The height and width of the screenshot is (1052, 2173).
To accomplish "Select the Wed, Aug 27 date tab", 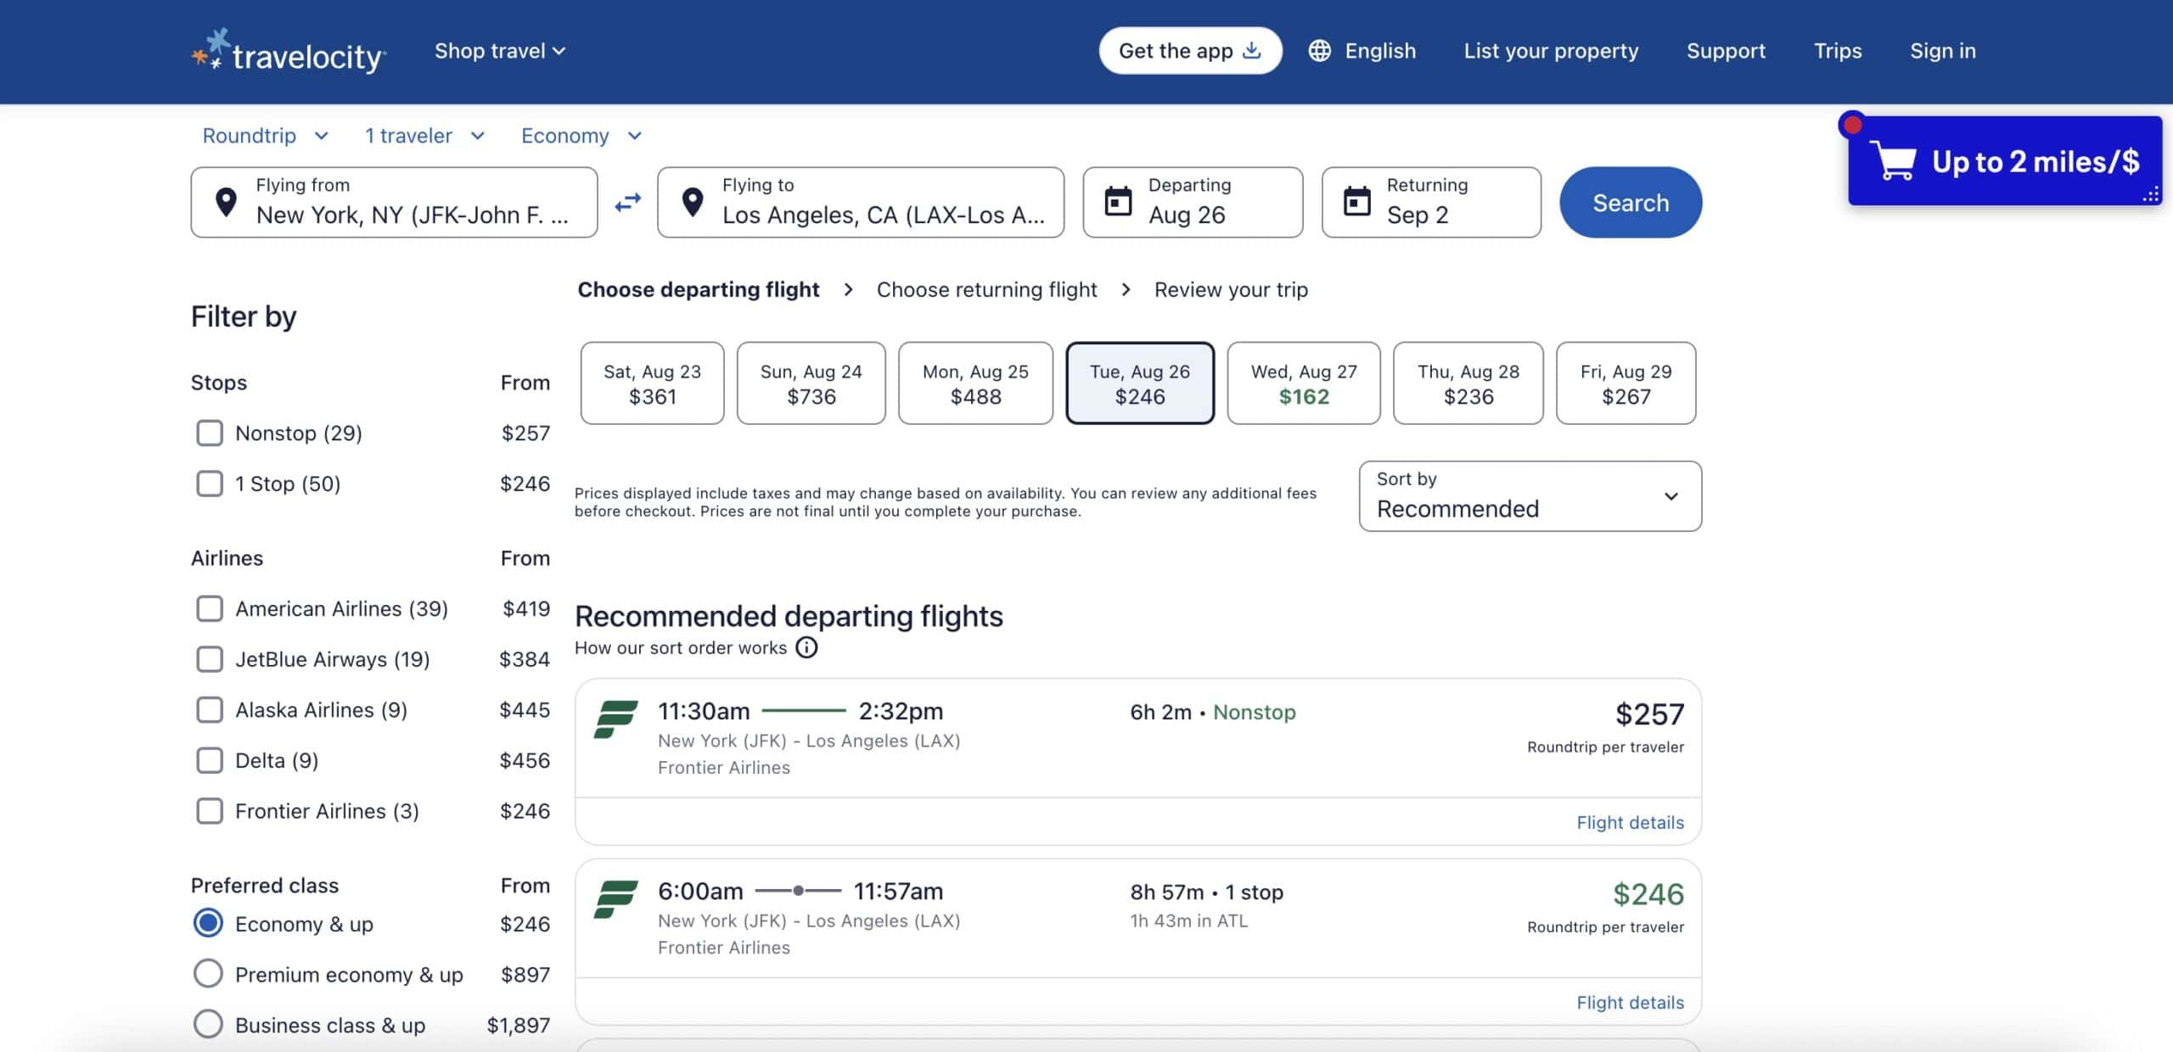I will tap(1304, 383).
